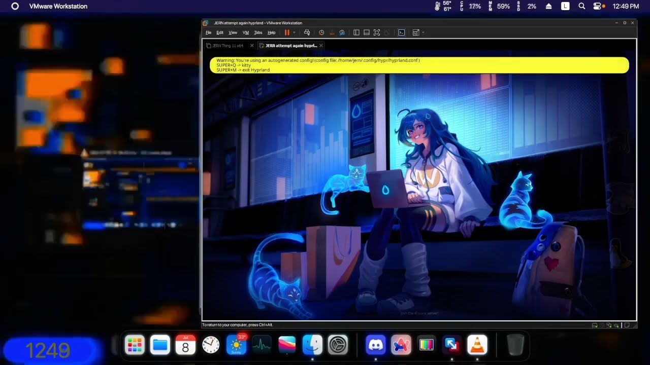Open the Files folder in dock

160,345
